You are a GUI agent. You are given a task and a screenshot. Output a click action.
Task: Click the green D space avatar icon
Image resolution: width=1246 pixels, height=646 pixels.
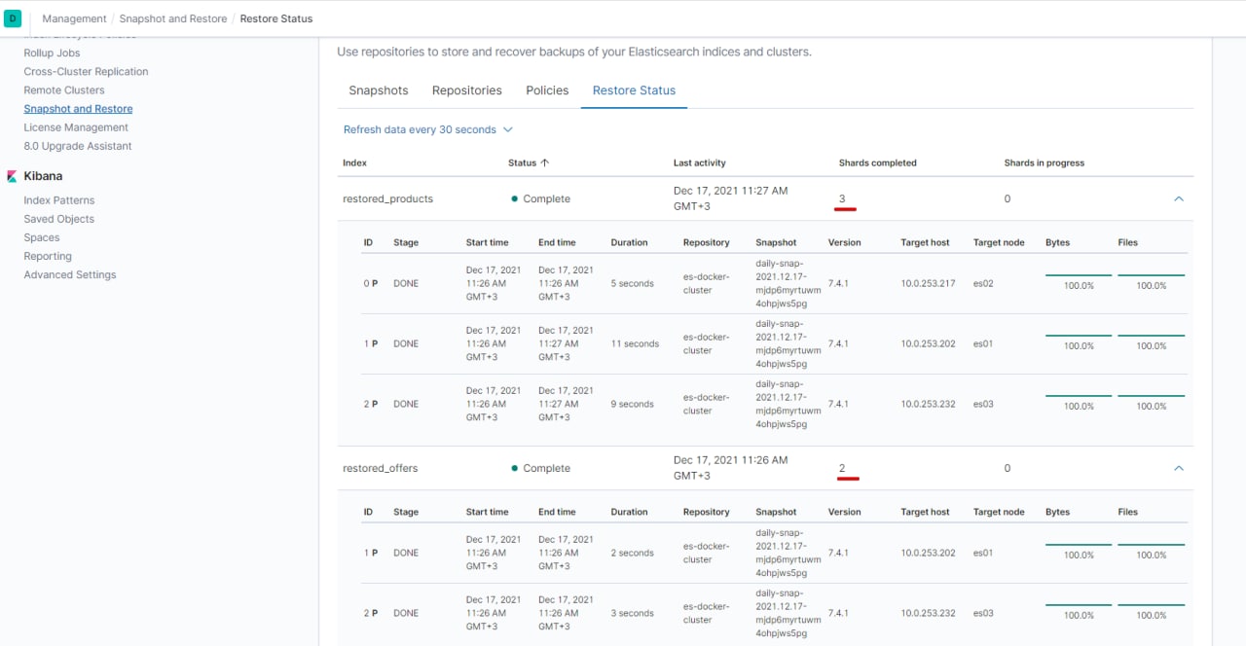14,18
